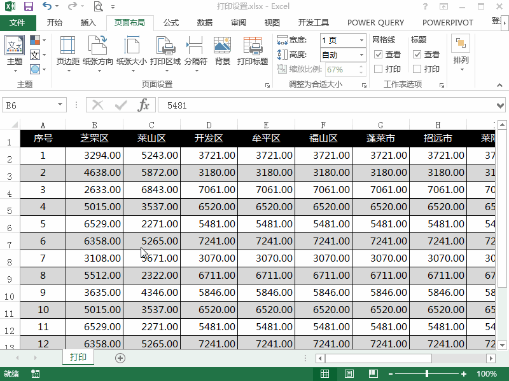Image resolution: width=509 pixels, height=381 pixels.
Task: Enable 打印 checkbox under 网格线
Action: click(377, 69)
